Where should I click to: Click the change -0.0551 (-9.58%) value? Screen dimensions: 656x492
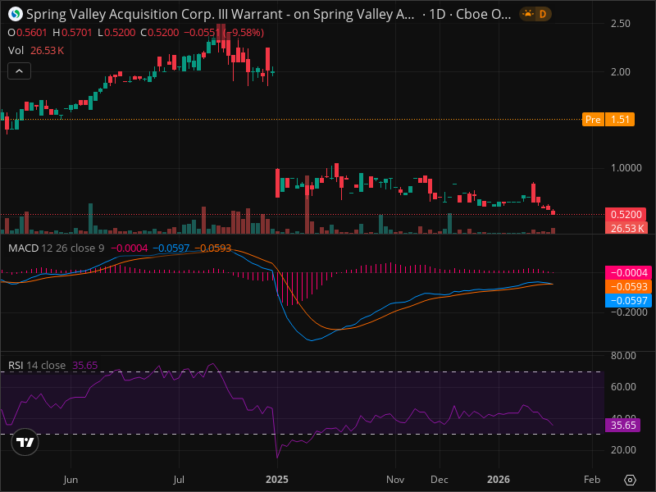click(224, 33)
